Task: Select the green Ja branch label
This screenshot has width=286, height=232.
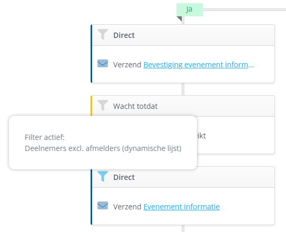Action: pyautogui.click(x=190, y=9)
